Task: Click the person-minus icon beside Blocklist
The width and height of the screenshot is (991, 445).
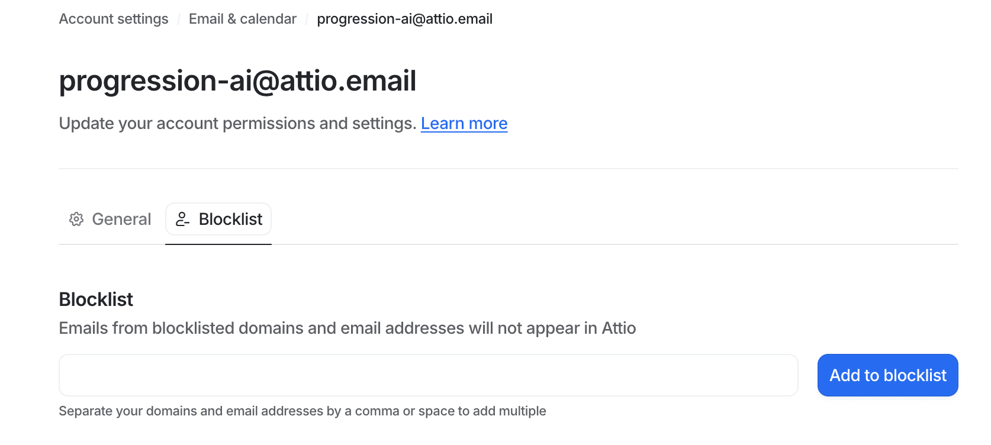Action: (x=183, y=219)
